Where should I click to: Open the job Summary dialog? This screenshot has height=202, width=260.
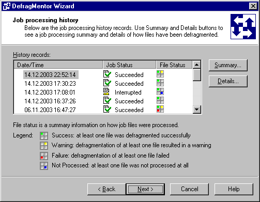tap(228, 65)
